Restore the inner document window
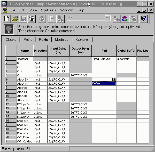Image resolution: width=155 pixels, height=152 pixels. pyautogui.click(x=145, y=10)
